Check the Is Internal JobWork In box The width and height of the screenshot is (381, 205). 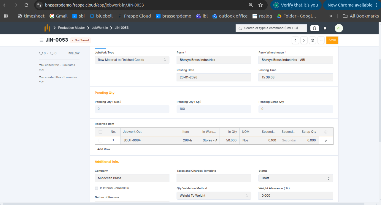(96, 188)
